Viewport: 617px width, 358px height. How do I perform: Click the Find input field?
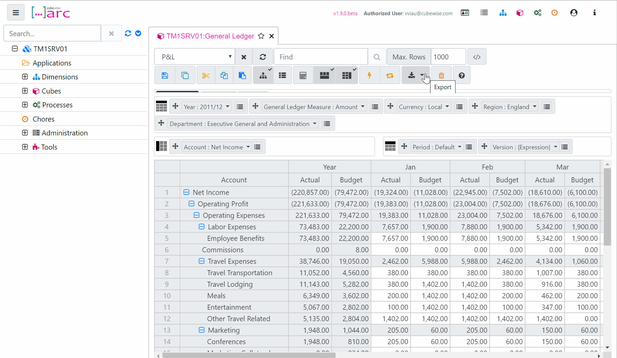(x=320, y=57)
